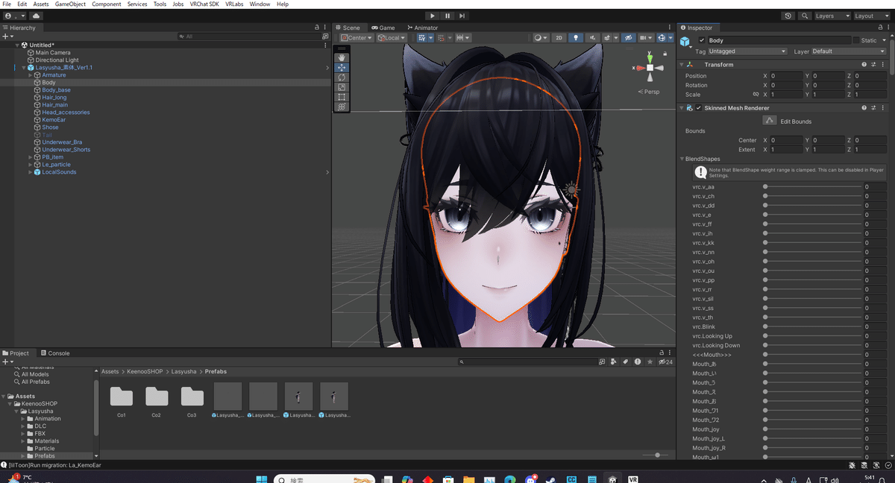
Task: Click the Edit Bounds button icon
Action: tap(769, 121)
